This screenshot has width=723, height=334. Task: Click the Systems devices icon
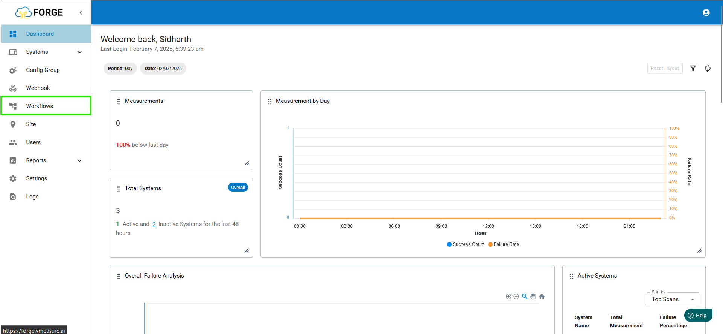(x=13, y=52)
